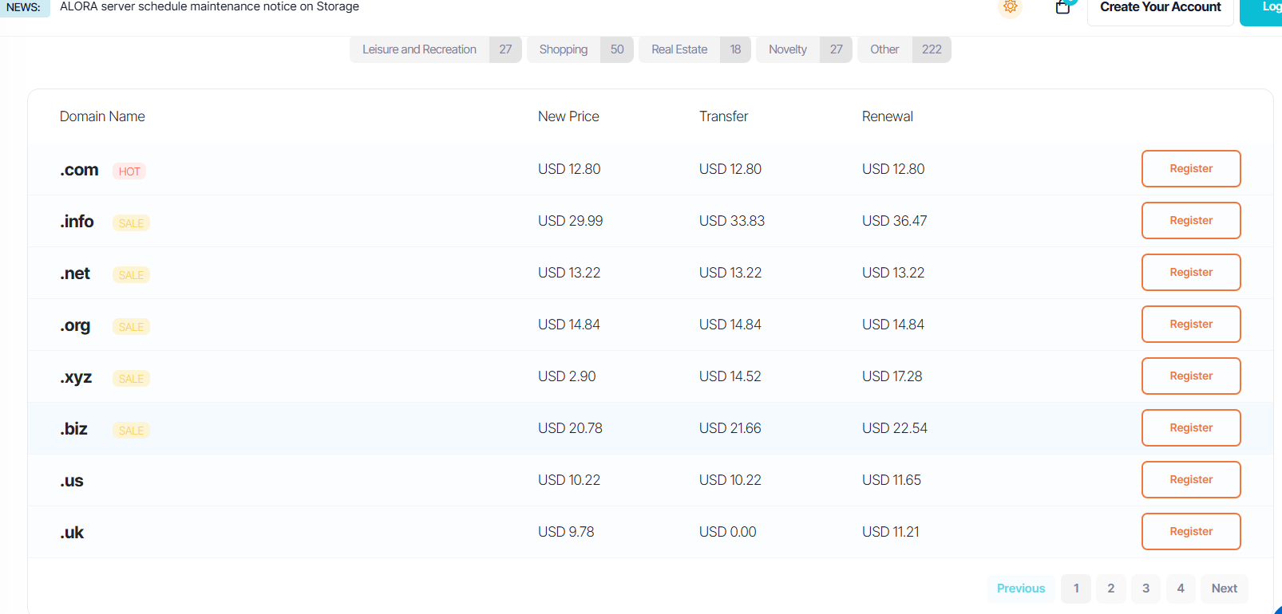The width and height of the screenshot is (1282, 614).
Task: Register the .org domain
Action: click(x=1191, y=325)
